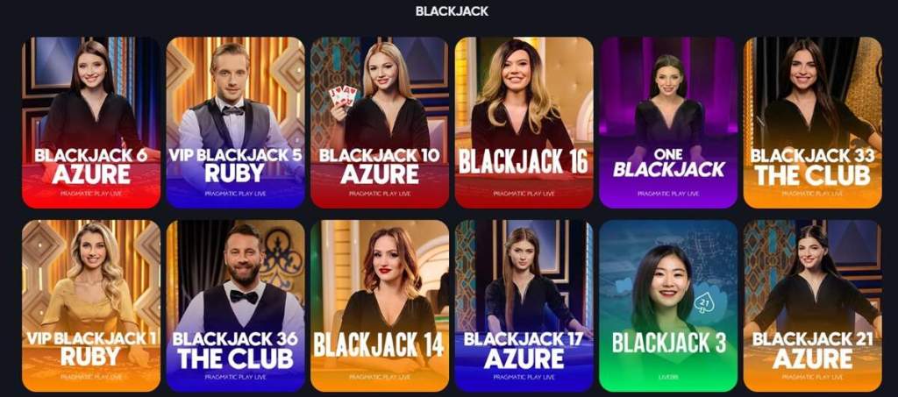Screen dimensions: 898x397
Task: Click the BLACKJACK section heading
Action: 452,11
